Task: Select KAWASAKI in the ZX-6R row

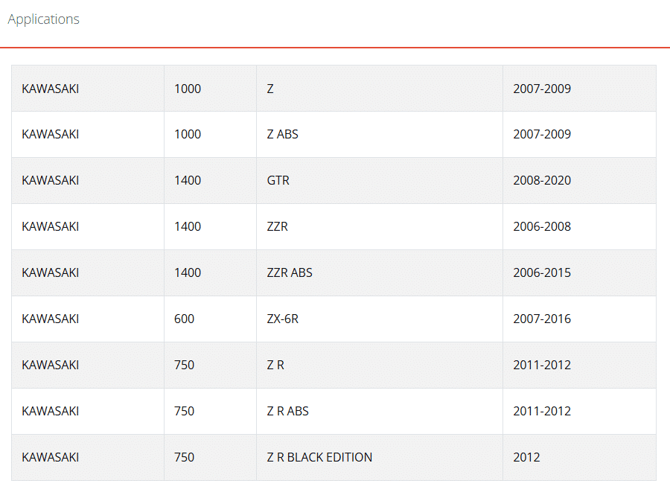Action: (x=51, y=319)
